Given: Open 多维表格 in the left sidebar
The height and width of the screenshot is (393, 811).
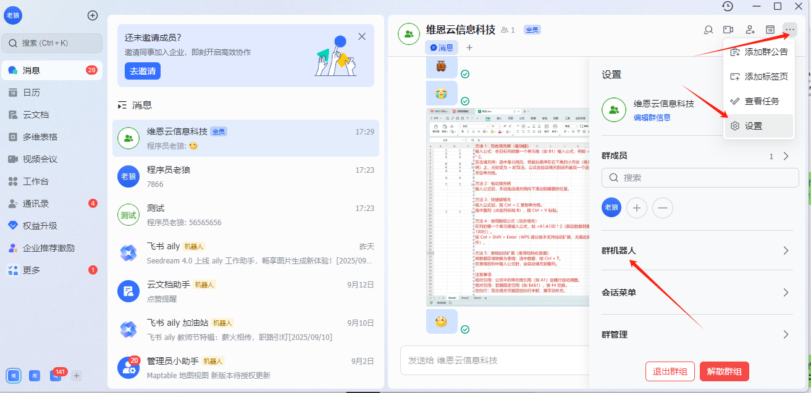Looking at the screenshot, I should pyautogui.click(x=52, y=137).
